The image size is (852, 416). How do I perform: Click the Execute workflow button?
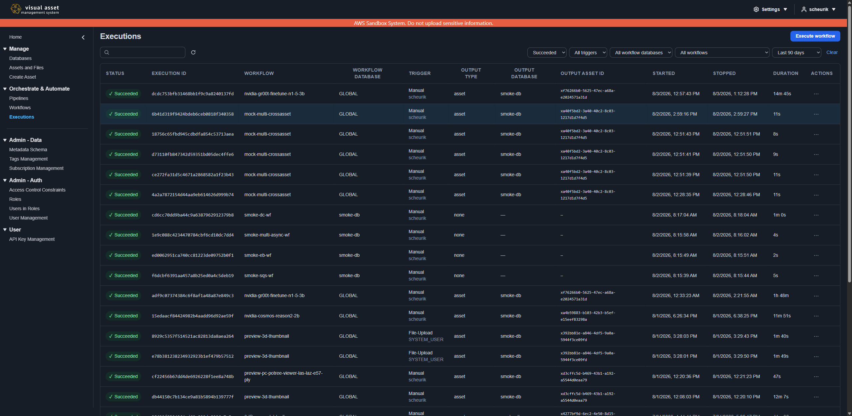(x=815, y=36)
